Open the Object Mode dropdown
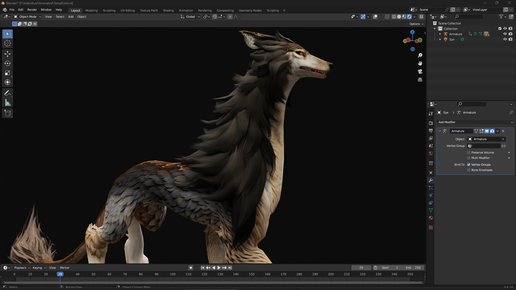The image size is (516, 290). [27, 17]
